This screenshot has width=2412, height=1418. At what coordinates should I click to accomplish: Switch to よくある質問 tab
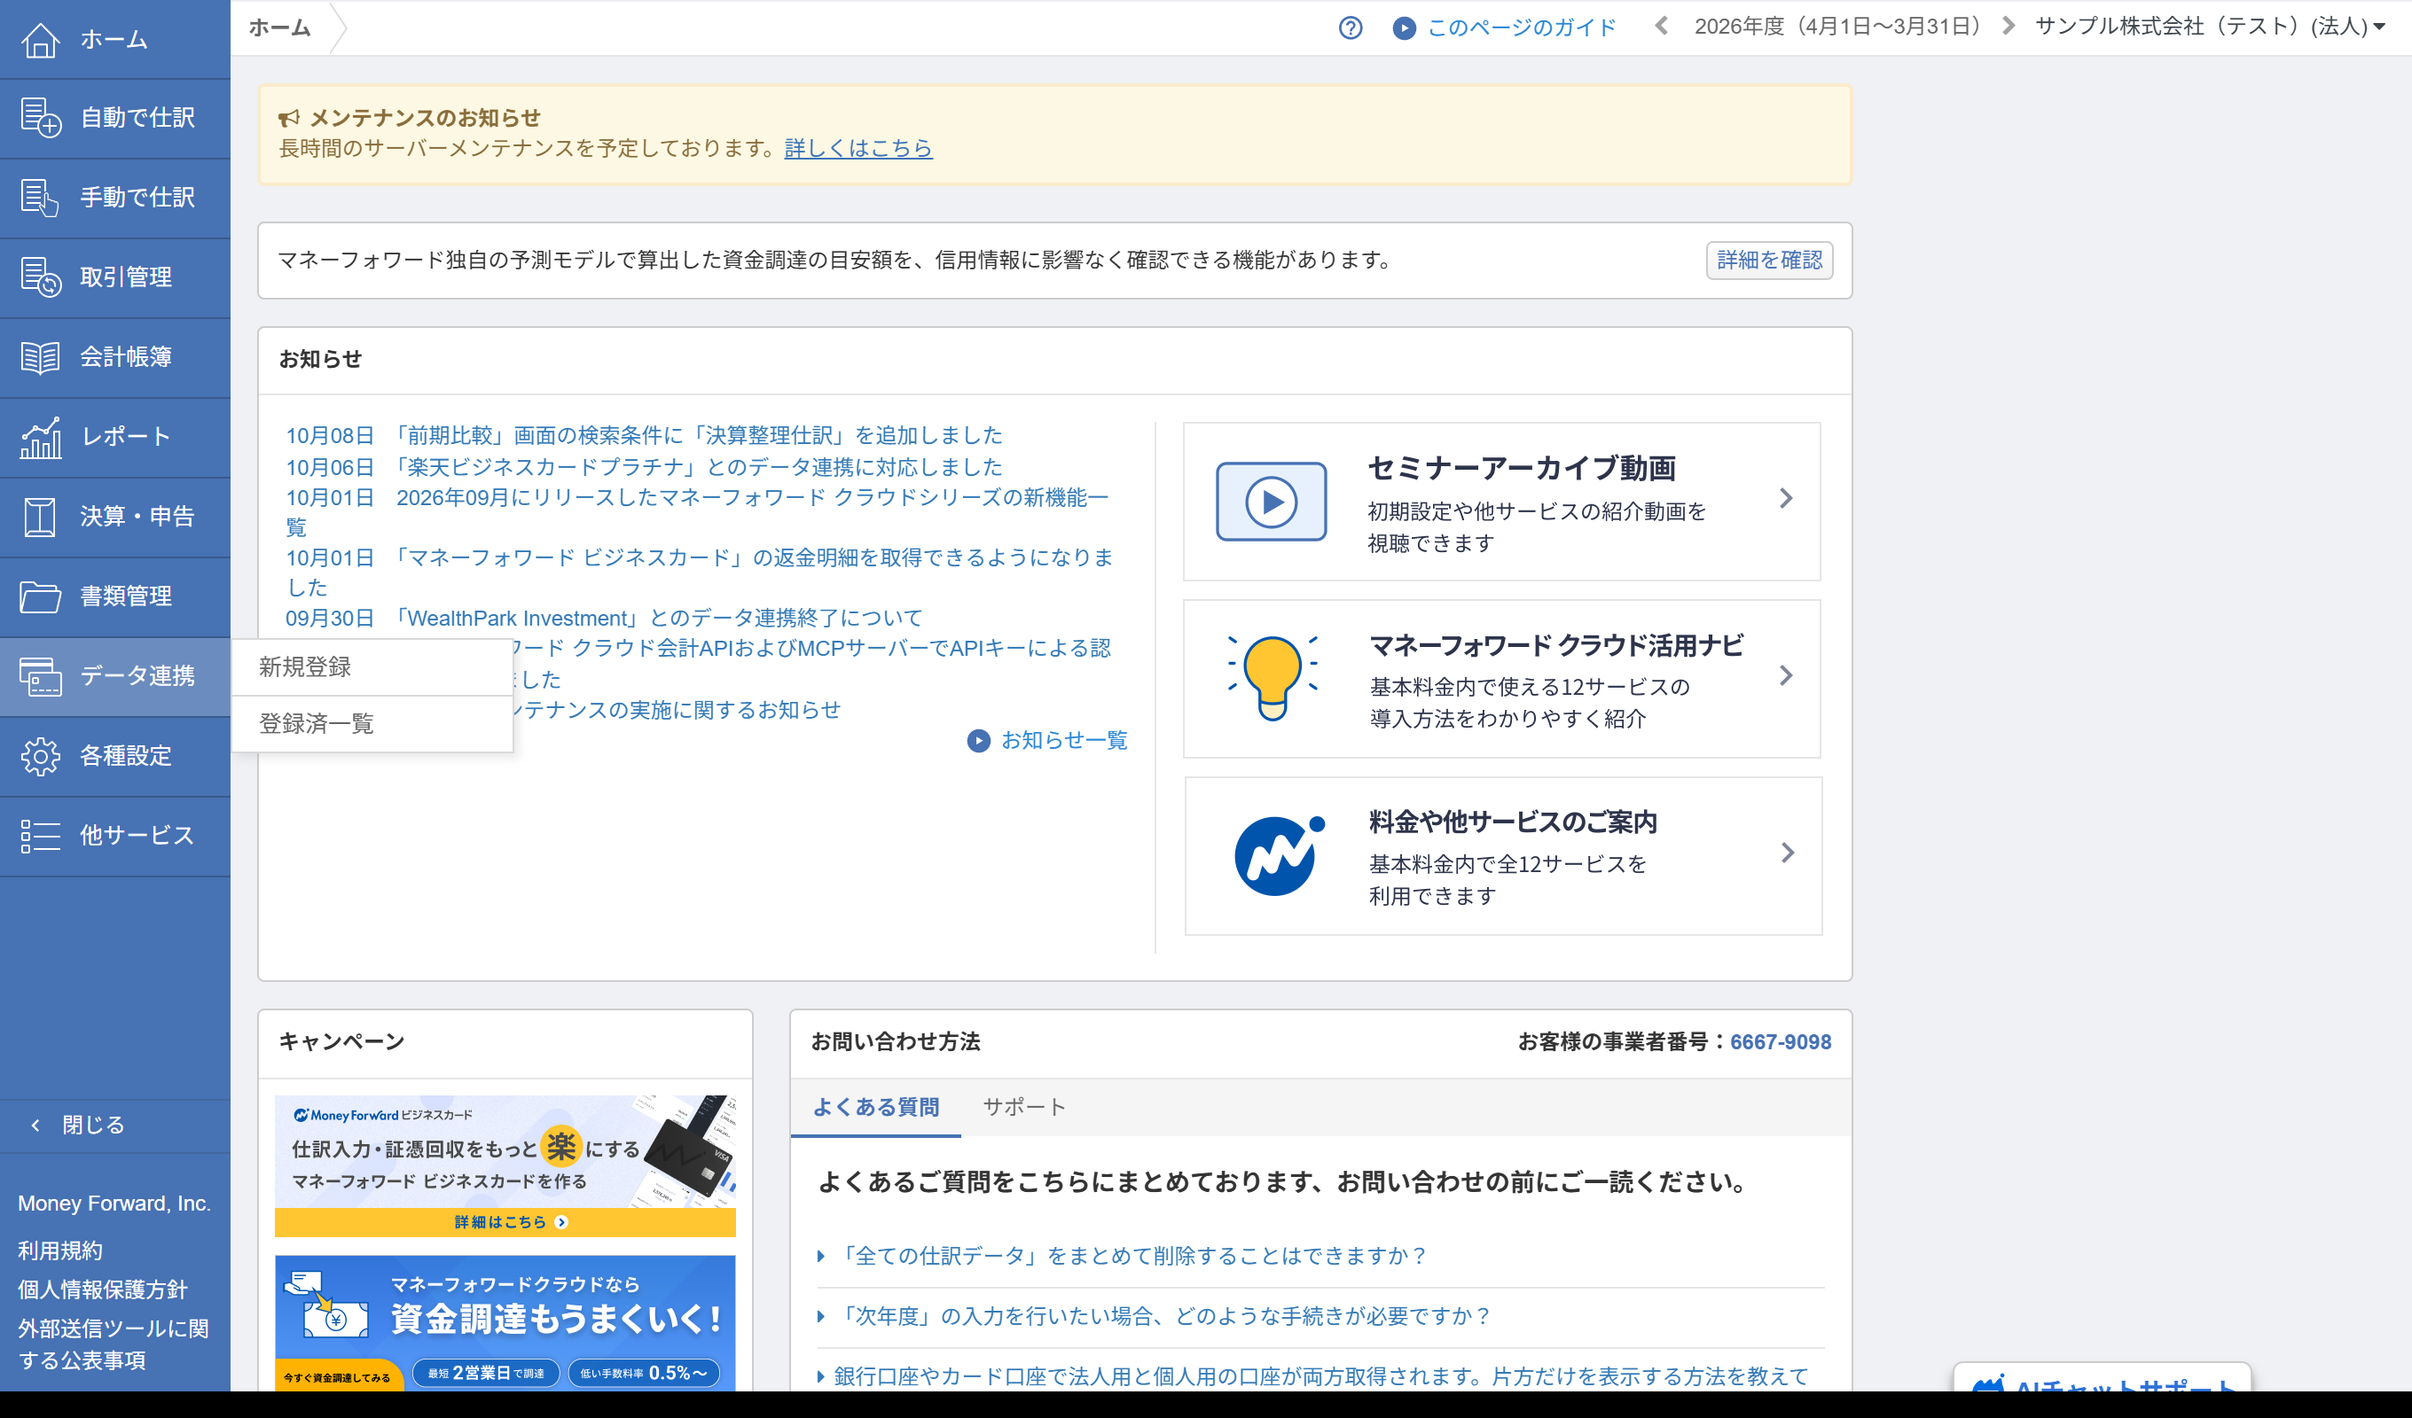tap(876, 1107)
